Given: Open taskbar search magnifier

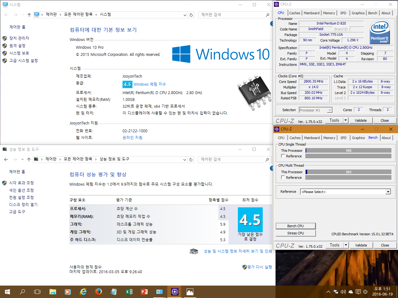Looking at the screenshot, I should [x=22, y=292].
